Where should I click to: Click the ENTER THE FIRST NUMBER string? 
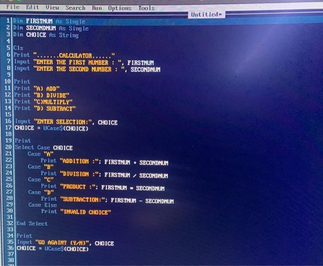pyautogui.click(x=78, y=62)
